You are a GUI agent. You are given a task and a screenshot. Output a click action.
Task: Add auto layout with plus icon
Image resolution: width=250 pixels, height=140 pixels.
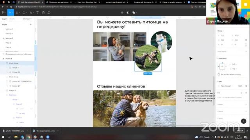coord(246,51)
